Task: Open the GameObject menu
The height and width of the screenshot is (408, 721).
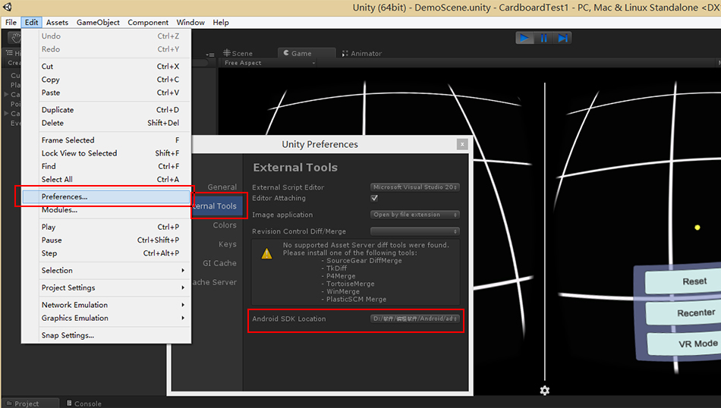Action: click(98, 22)
